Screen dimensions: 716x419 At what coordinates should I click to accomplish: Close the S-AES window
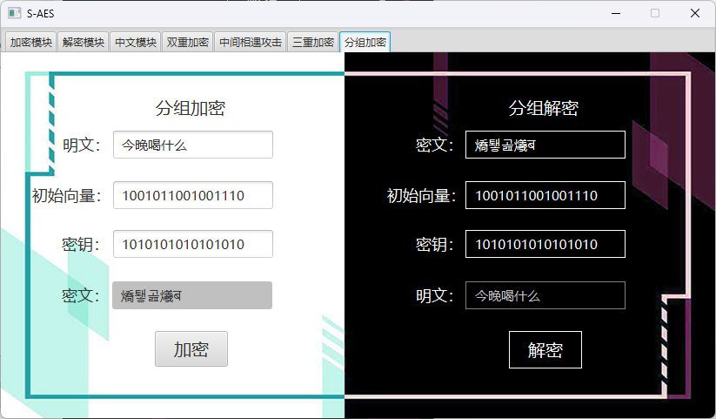pos(694,14)
